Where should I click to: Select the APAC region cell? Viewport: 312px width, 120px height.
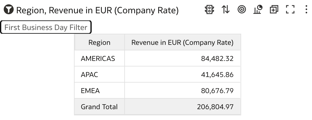click(x=99, y=75)
